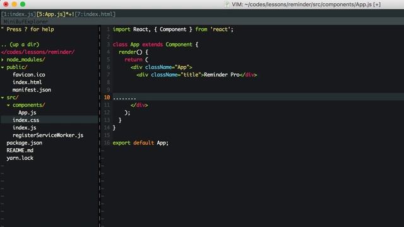Go up a directory via '.. (up a dir)'

20,45
